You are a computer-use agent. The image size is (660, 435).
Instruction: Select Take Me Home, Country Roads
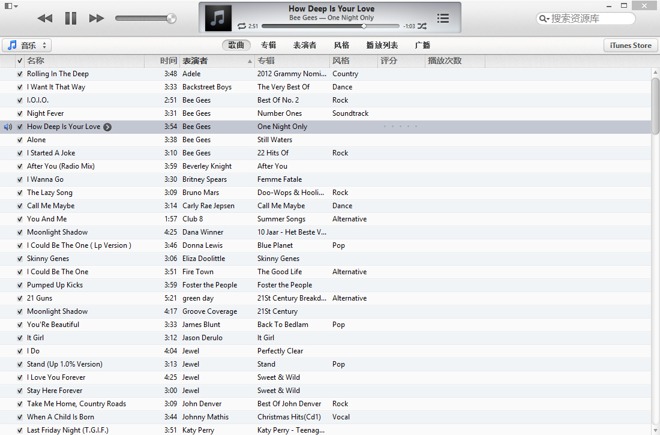[x=77, y=404]
